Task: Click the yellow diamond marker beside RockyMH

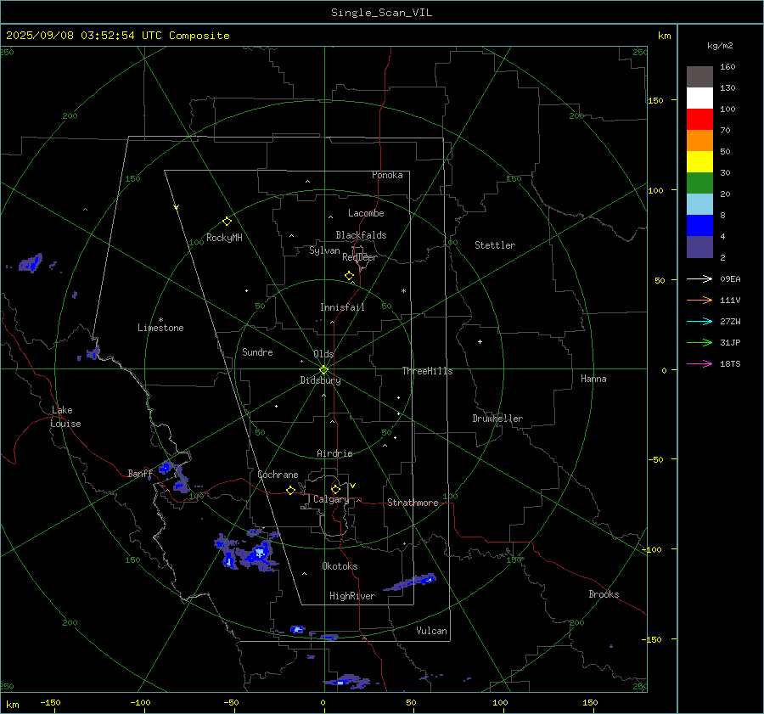Action: 227,222
